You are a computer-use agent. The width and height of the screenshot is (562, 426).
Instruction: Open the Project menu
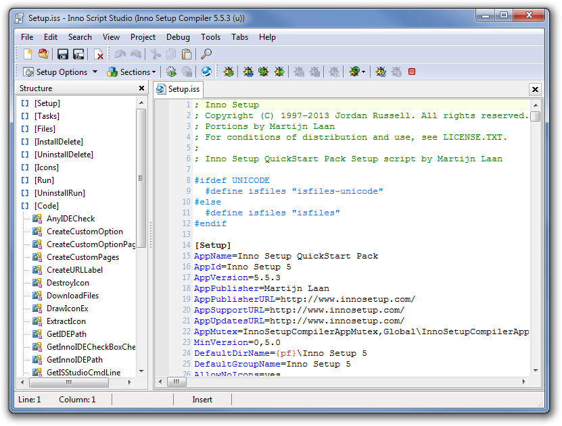pyautogui.click(x=143, y=37)
